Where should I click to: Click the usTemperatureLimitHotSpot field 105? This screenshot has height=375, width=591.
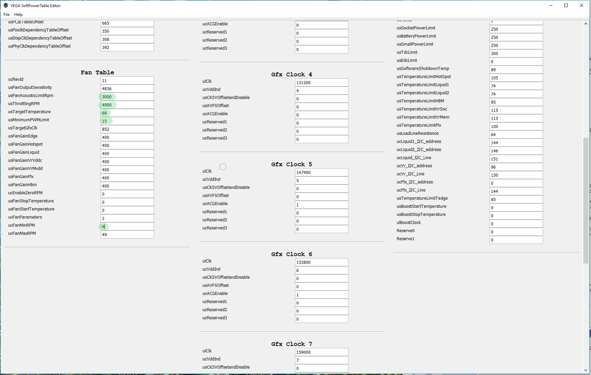click(x=516, y=78)
